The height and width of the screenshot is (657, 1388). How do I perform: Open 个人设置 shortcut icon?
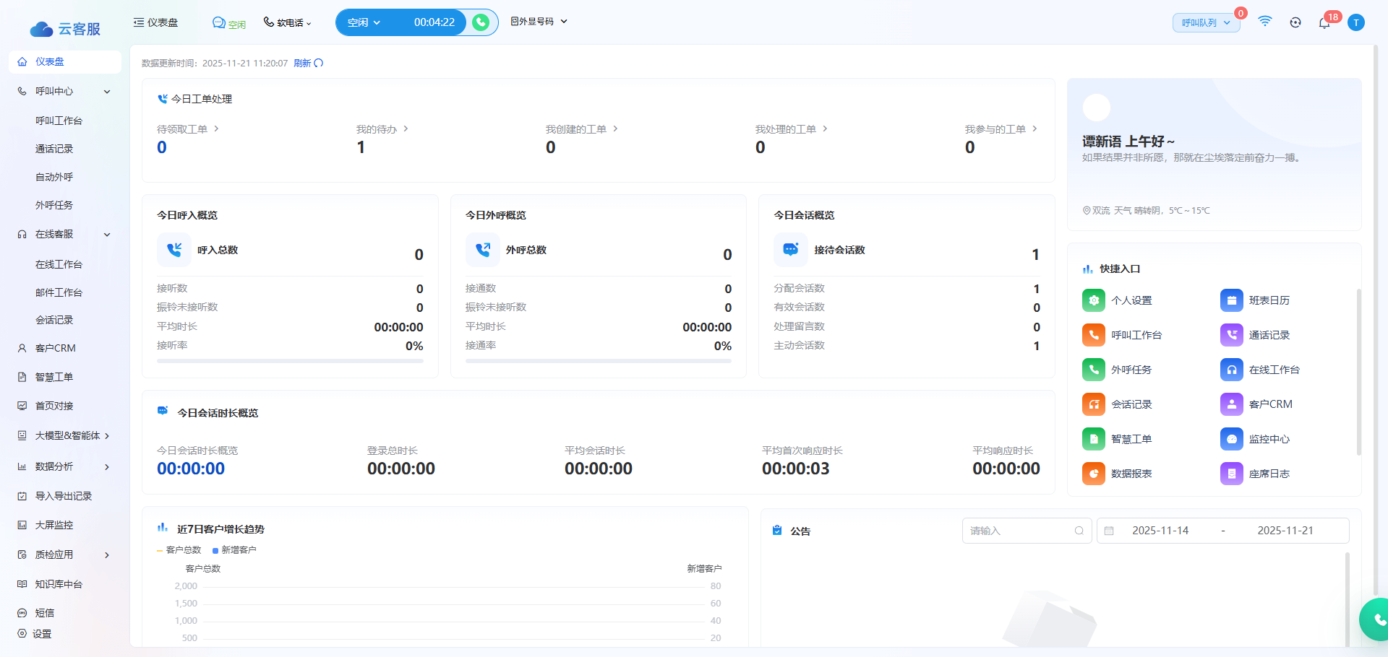1093,300
